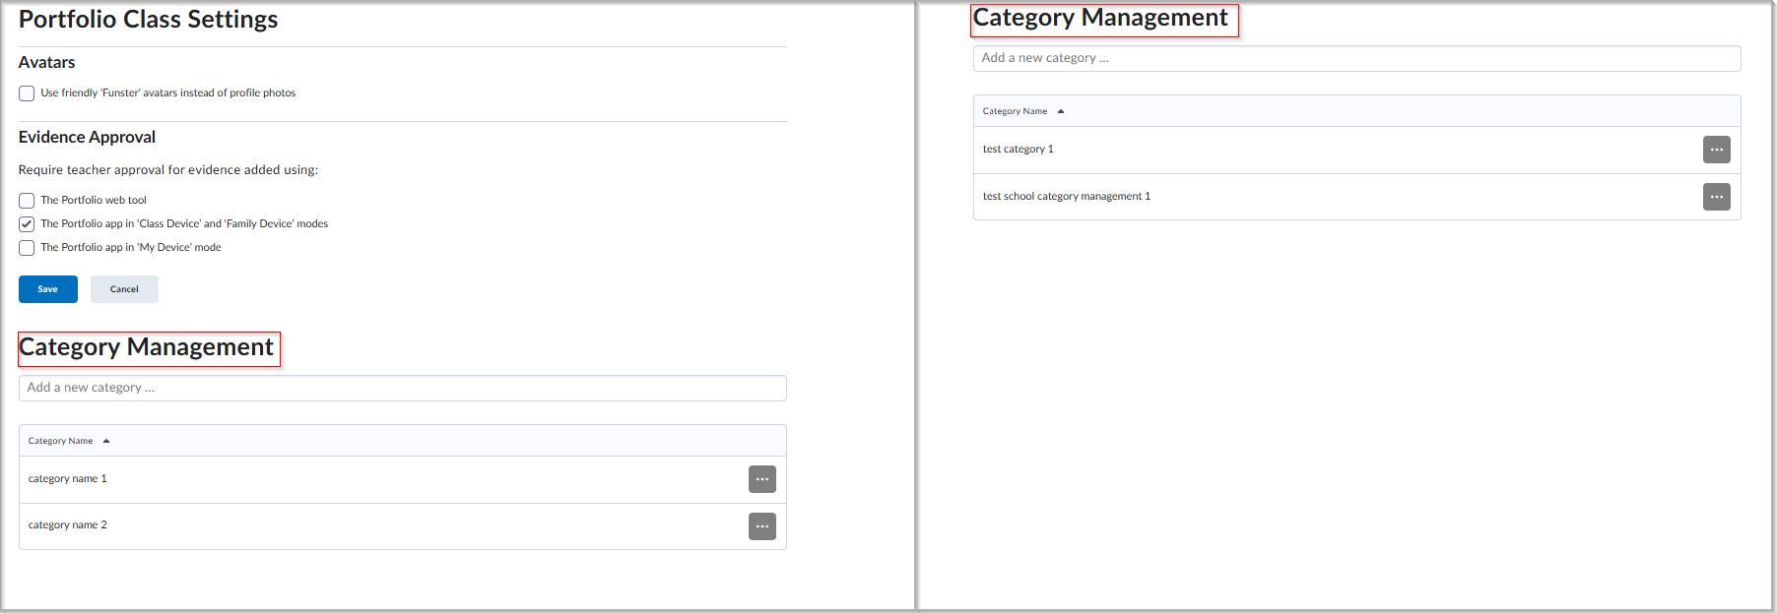1777x614 pixels.
Task: Click the Portfolio Class Settings heading
Action: (x=149, y=20)
